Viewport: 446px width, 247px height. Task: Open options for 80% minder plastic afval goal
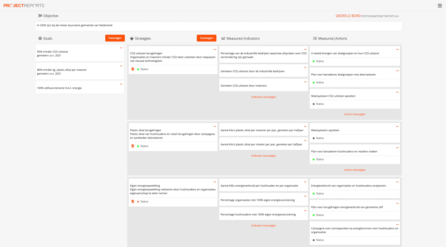[121, 66]
